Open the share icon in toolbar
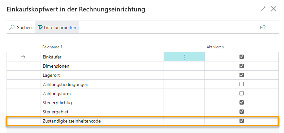Image resolution: width=284 pixels, height=133 pixels. tap(263, 27)
